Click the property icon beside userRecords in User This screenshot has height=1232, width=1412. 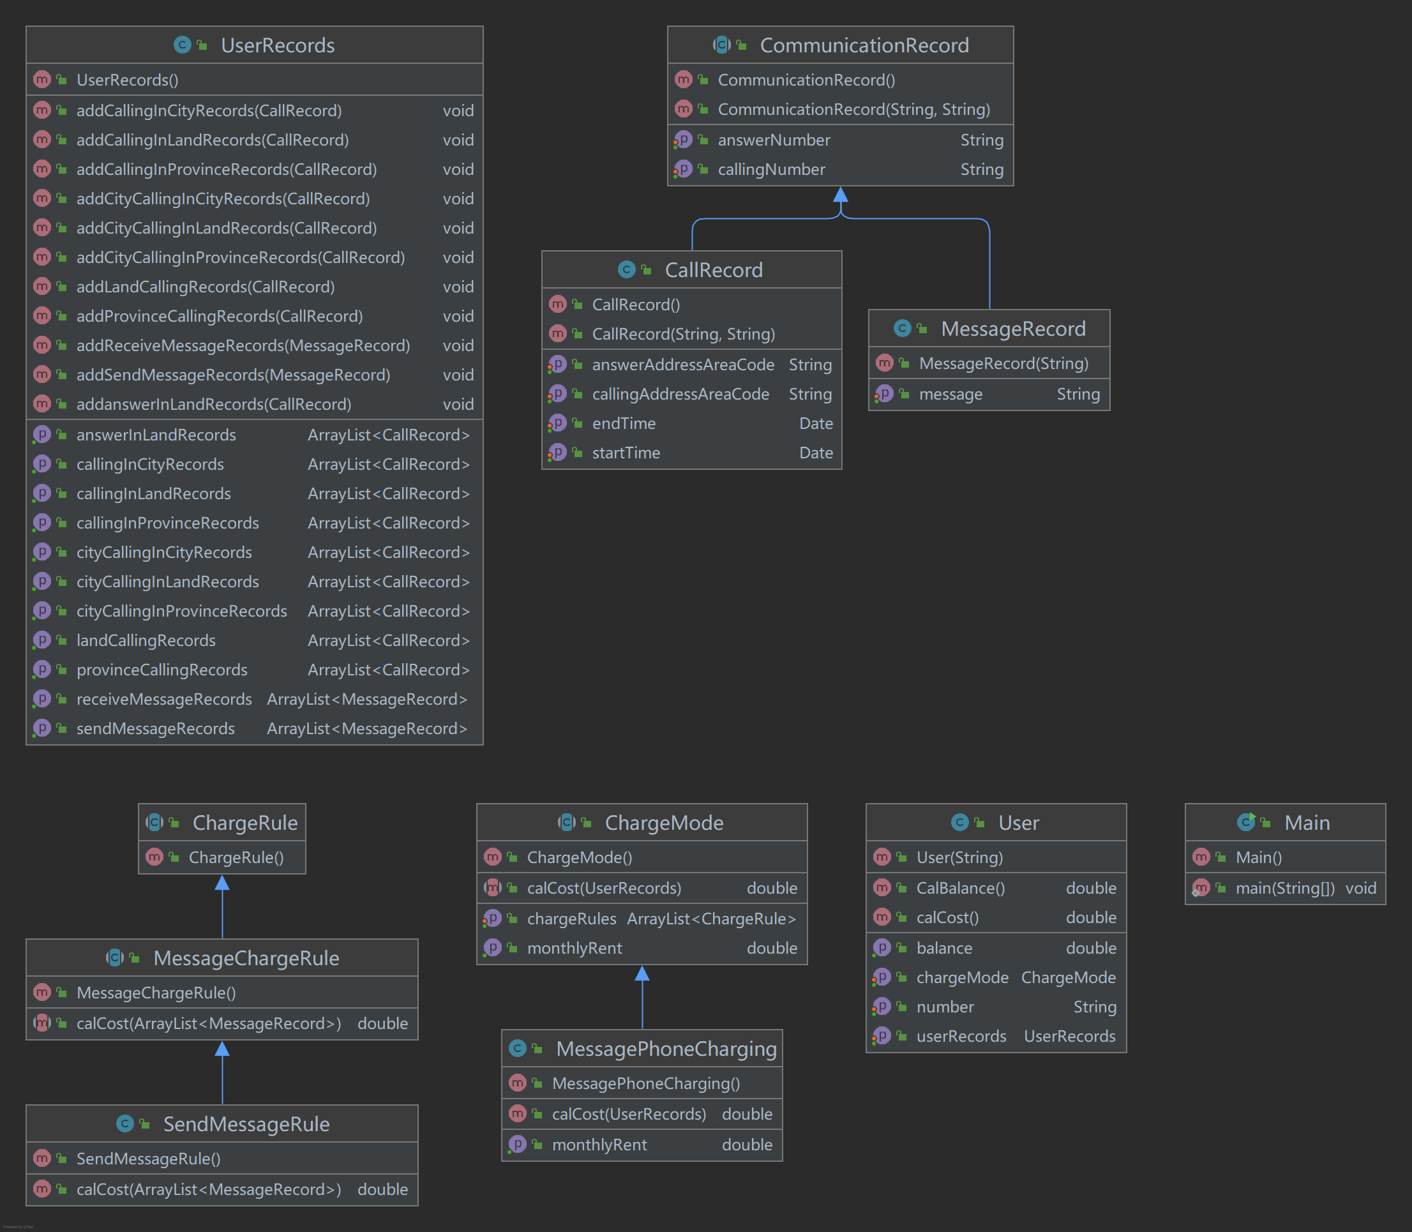(882, 1035)
